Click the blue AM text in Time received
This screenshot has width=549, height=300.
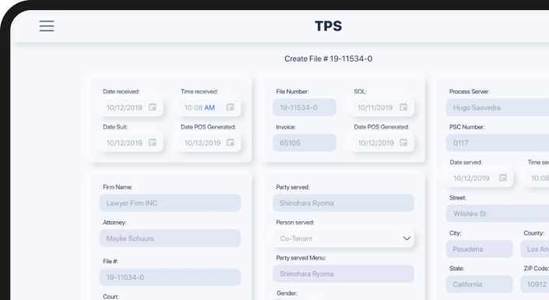(209, 108)
